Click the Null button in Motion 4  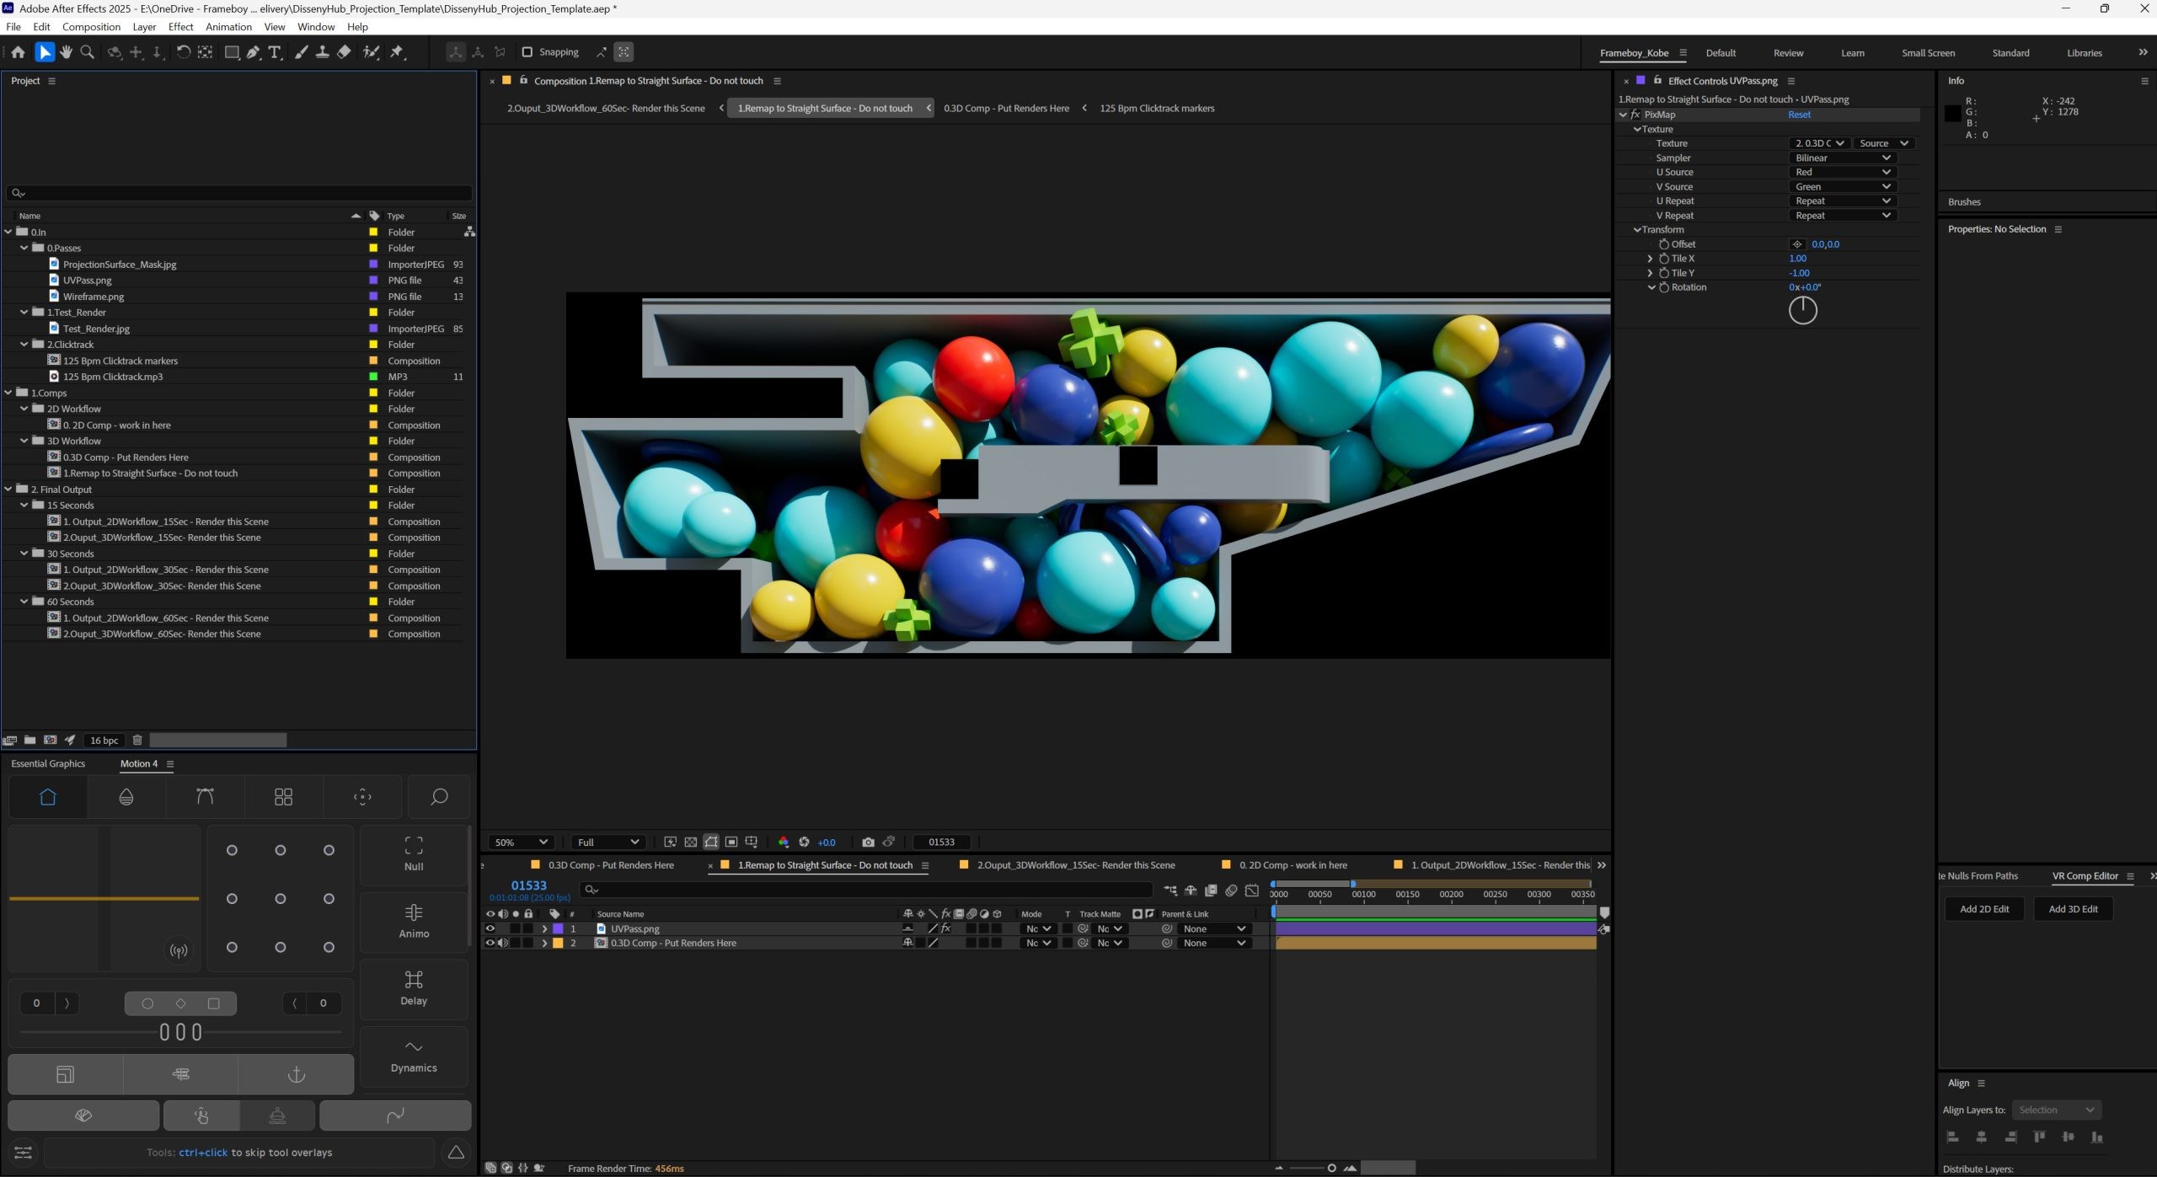[414, 854]
